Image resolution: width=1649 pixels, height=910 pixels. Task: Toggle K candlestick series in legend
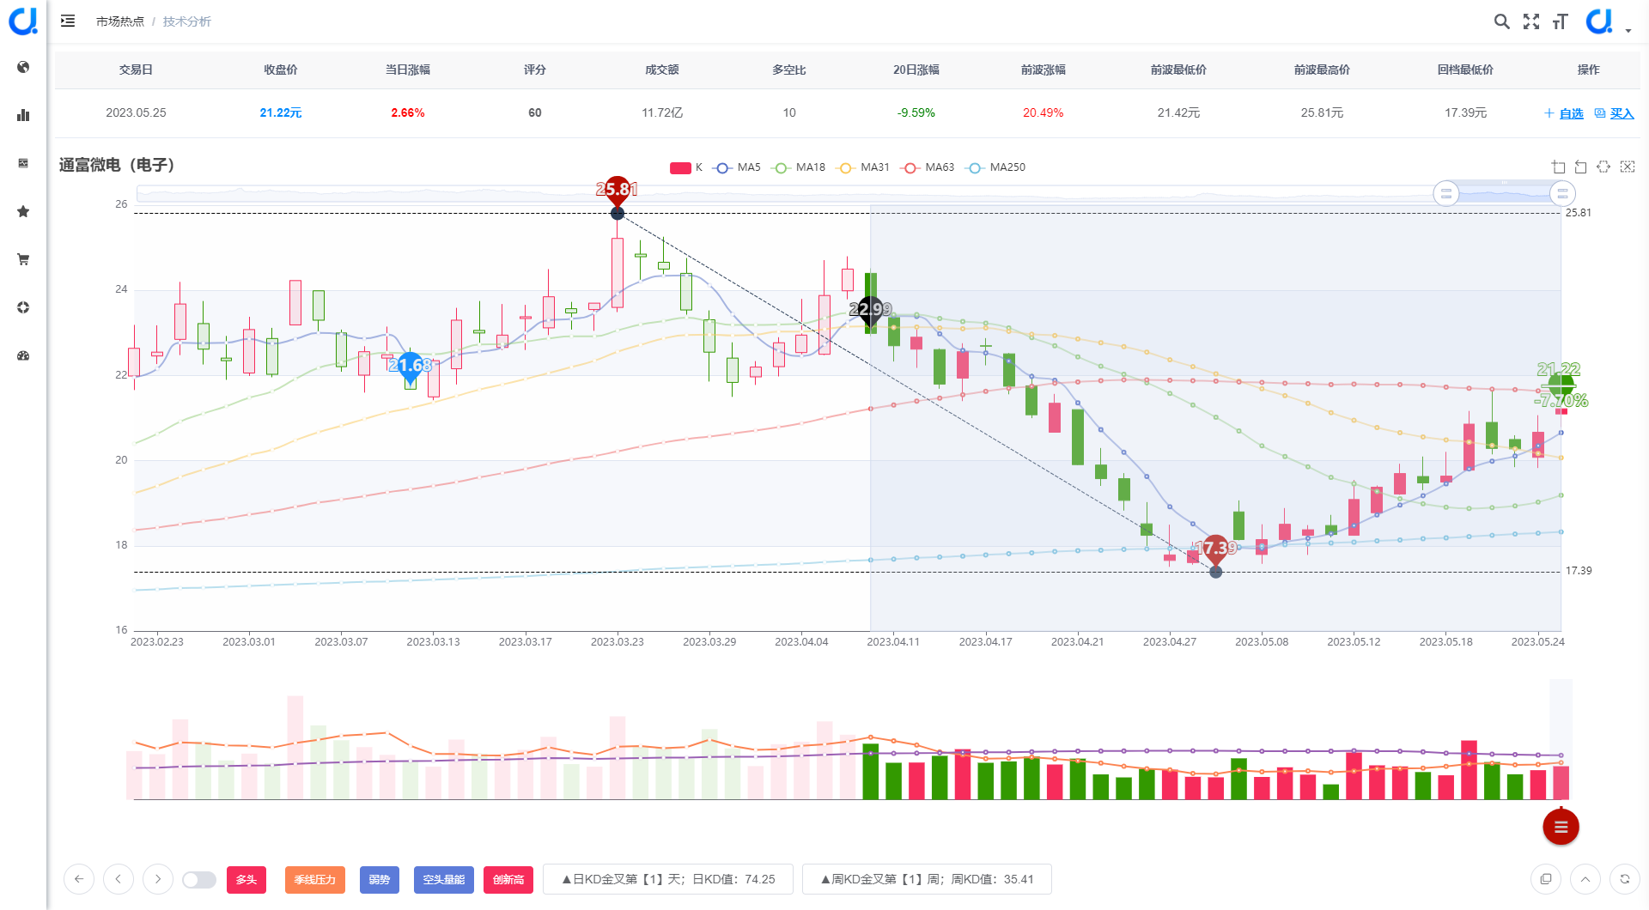pyautogui.click(x=686, y=167)
